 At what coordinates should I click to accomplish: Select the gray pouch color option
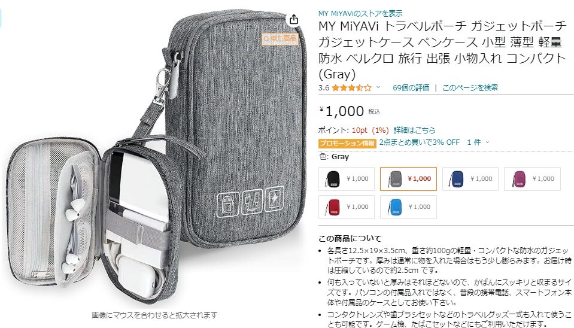[x=408, y=179]
